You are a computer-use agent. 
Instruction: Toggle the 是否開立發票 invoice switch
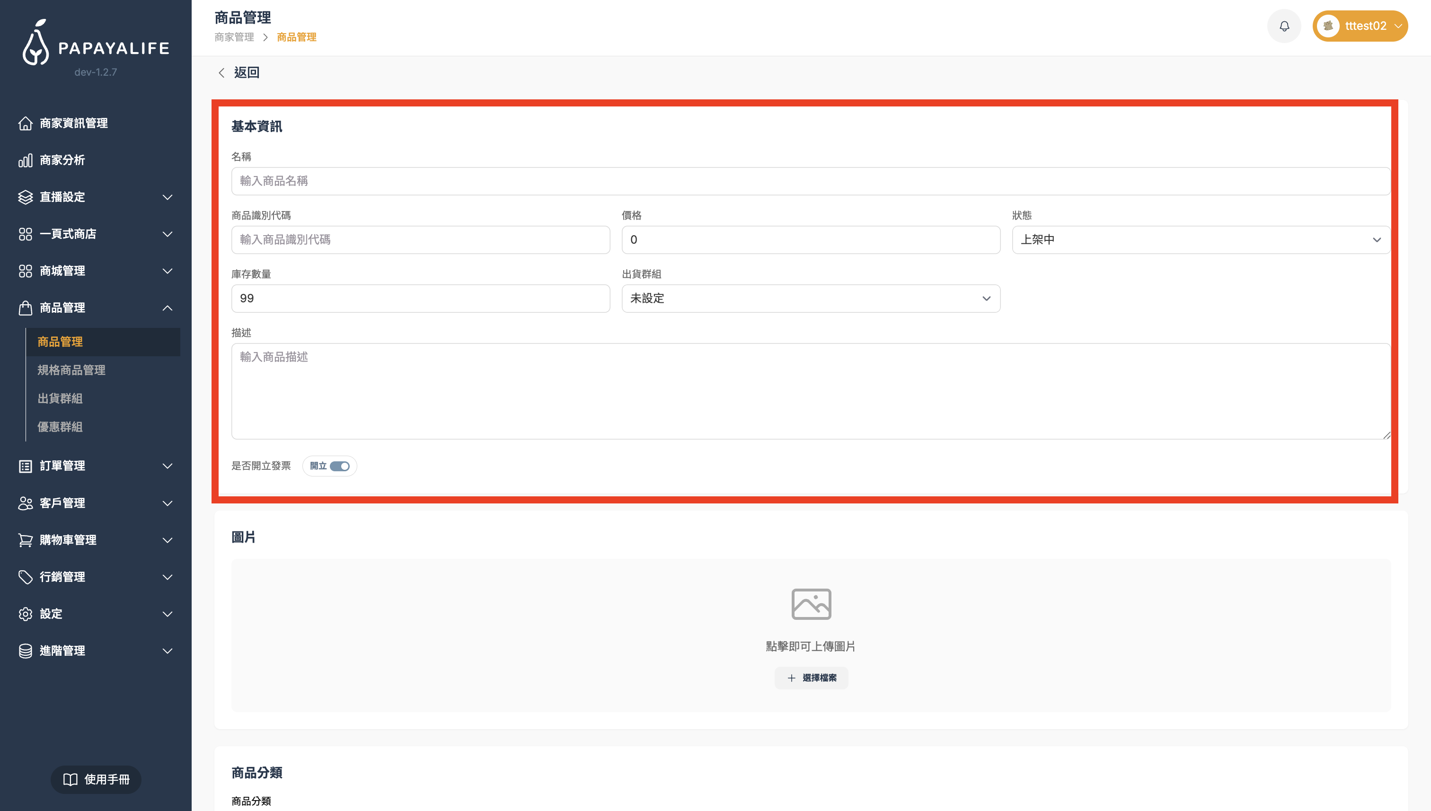tap(339, 466)
